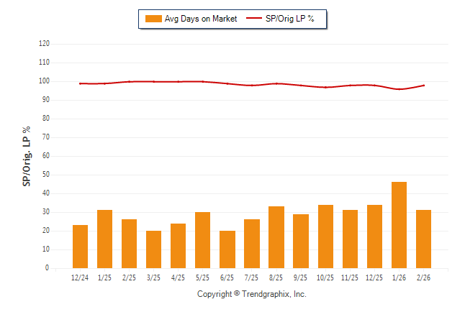Click the SP/Orig. LP % vertical axis title
The image size is (465, 312).
27,156
